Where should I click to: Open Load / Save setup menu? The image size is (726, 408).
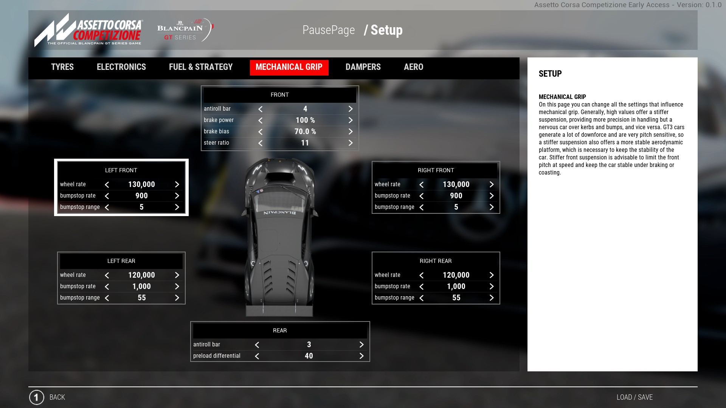634,397
